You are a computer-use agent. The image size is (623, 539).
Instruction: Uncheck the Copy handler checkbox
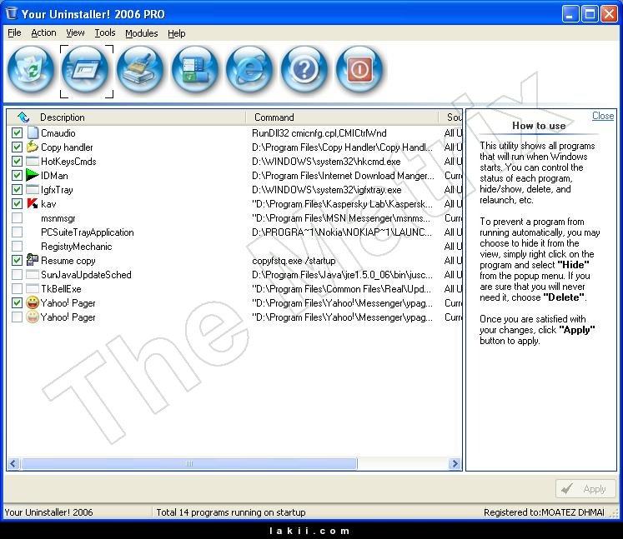tap(17, 147)
